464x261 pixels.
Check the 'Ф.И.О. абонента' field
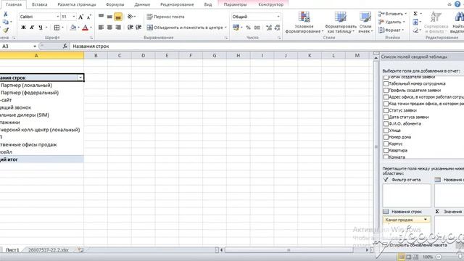tap(386, 124)
